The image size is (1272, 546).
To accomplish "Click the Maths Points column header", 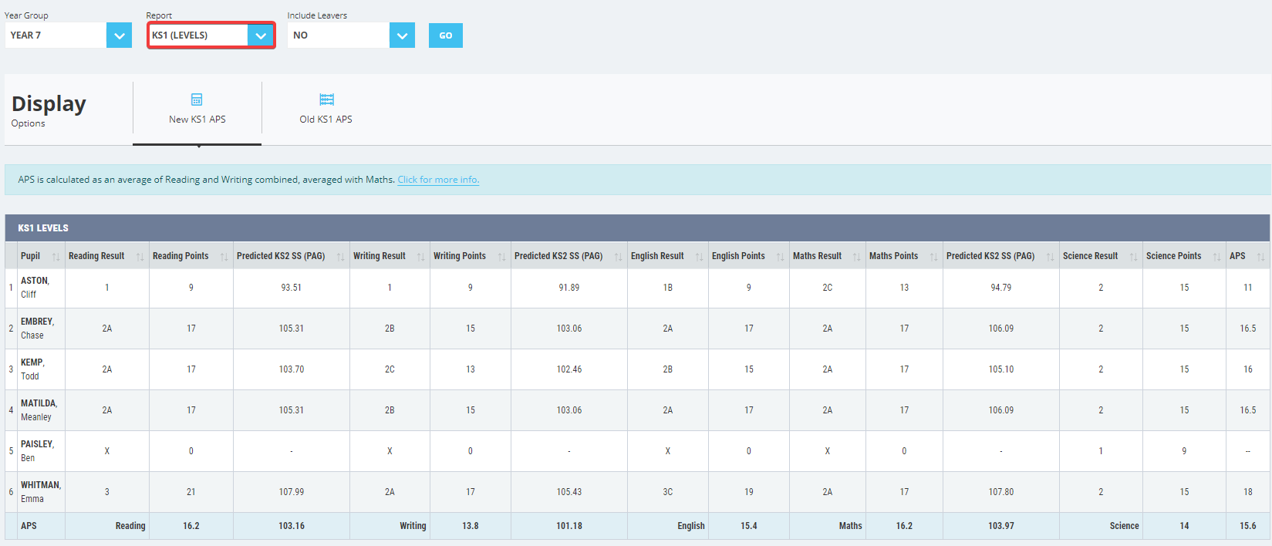I will 893,256.
